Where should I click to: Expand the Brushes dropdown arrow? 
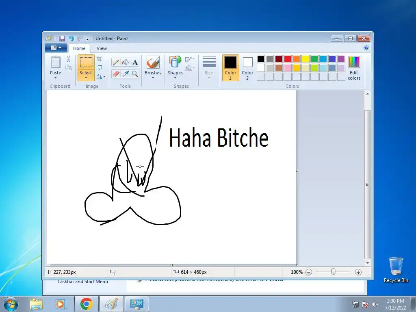pyautogui.click(x=153, y=78)
